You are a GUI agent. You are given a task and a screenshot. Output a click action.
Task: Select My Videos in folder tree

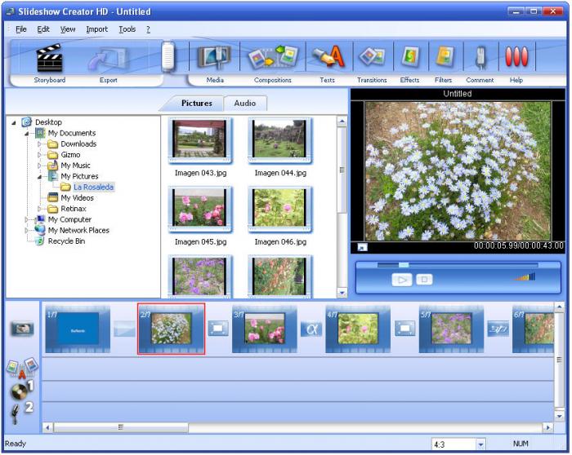(77, 198)
